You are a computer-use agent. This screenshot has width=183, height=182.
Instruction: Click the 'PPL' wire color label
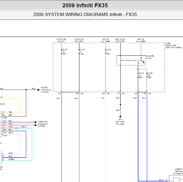[58, 98]
